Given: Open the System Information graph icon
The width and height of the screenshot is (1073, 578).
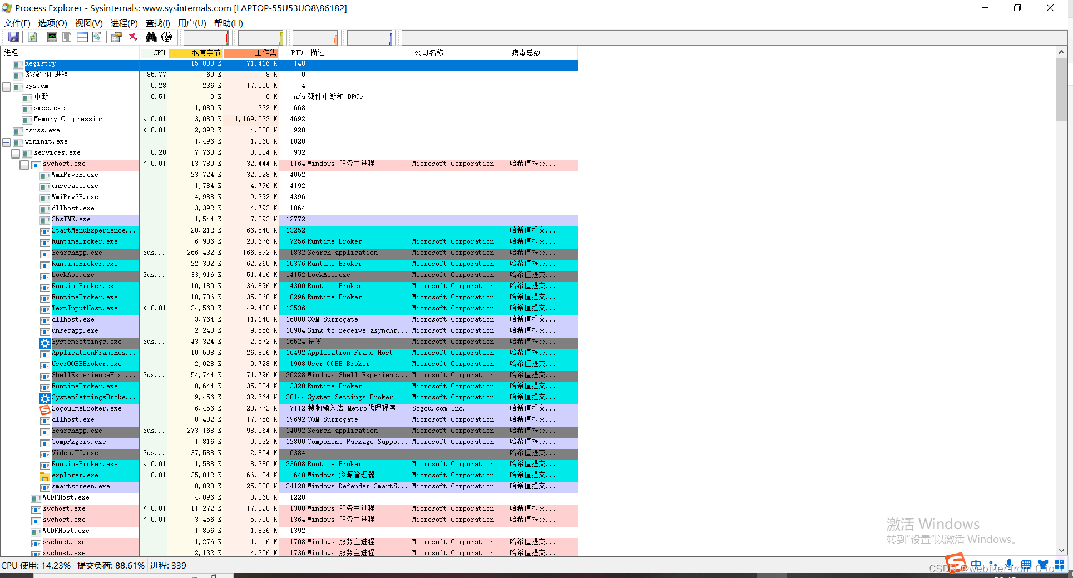Looking at the screenshot, I should 52,37.
